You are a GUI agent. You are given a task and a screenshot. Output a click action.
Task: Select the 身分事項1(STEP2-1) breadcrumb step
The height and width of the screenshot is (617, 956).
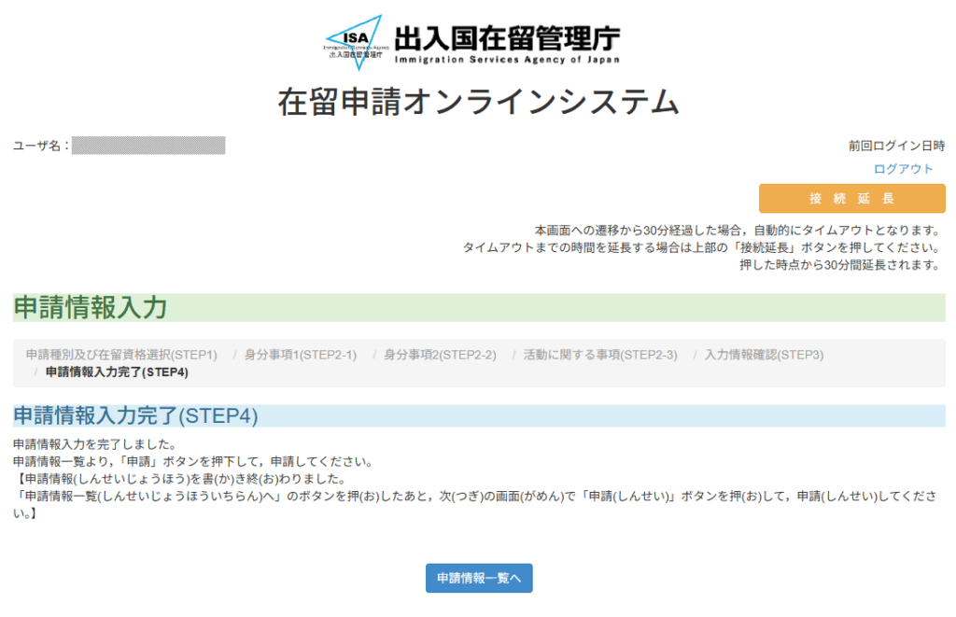click(301, 355)
